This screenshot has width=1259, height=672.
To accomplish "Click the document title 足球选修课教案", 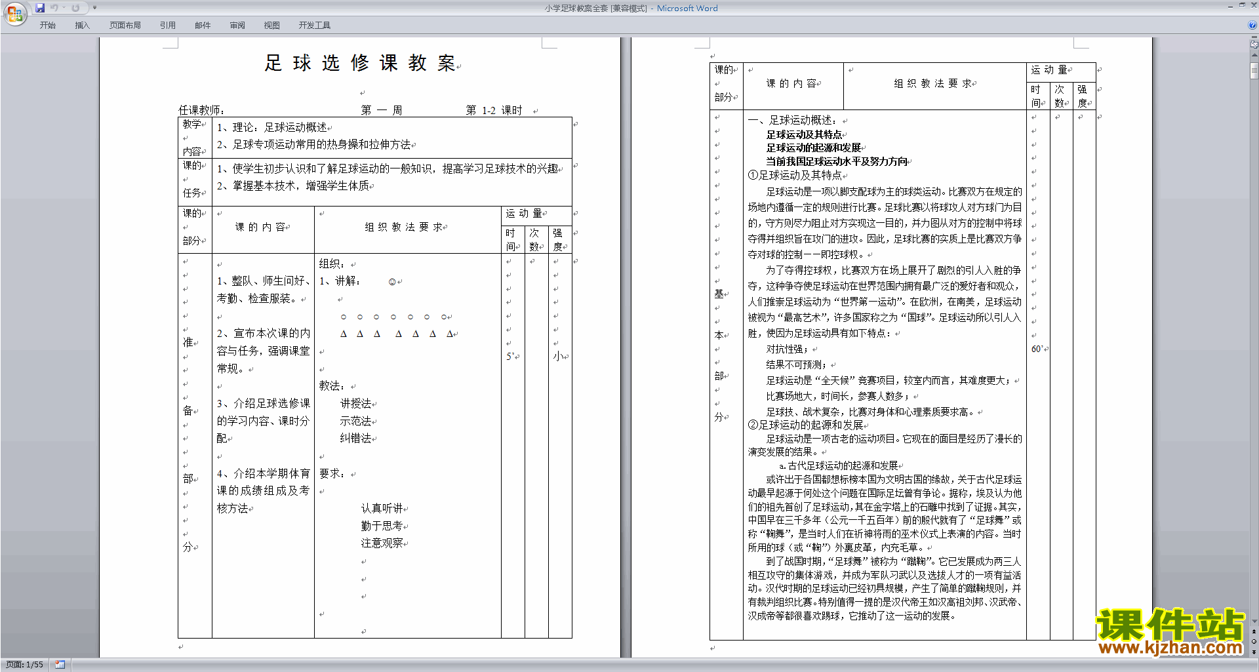I will point(360,63).
